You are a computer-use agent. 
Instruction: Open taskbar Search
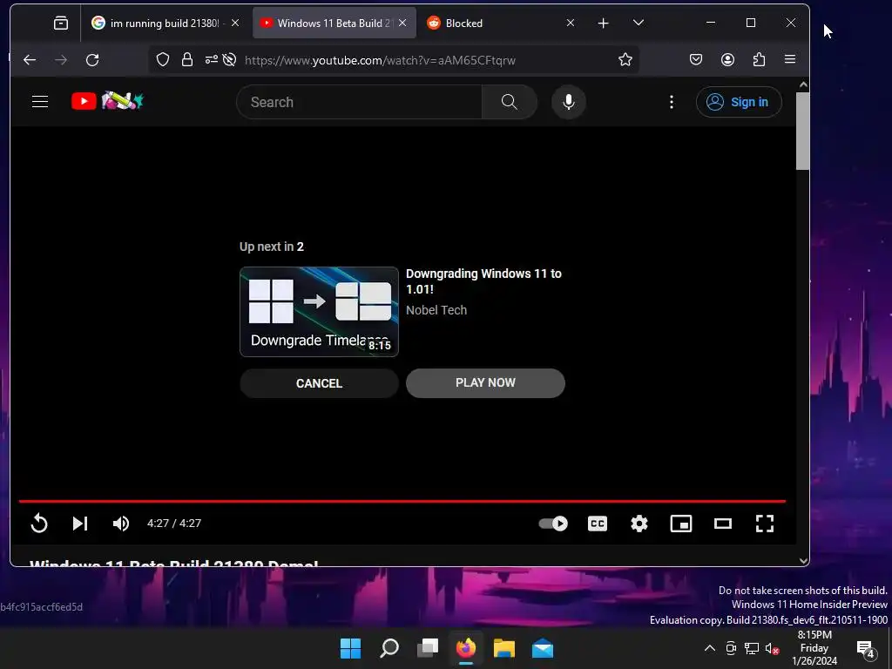point(389,648)
